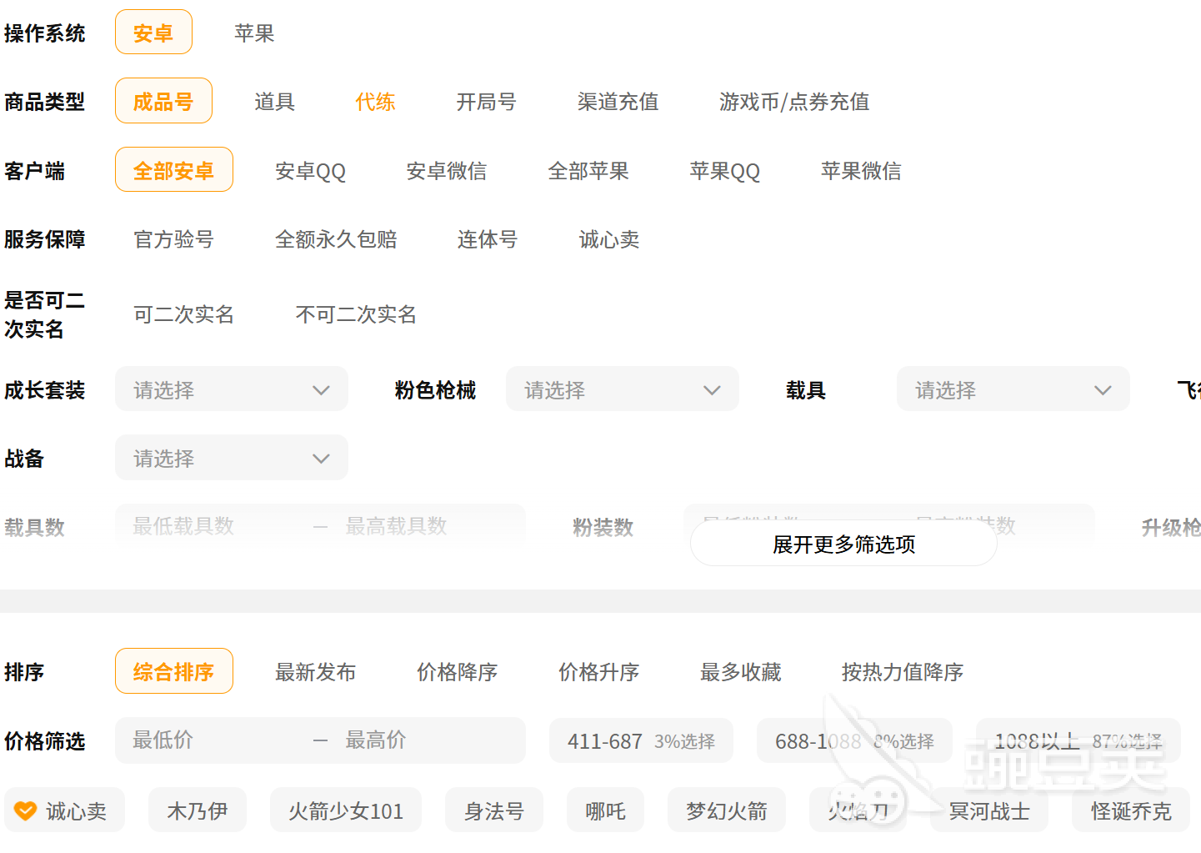Sort listings by 最新发布

point(315,672)
